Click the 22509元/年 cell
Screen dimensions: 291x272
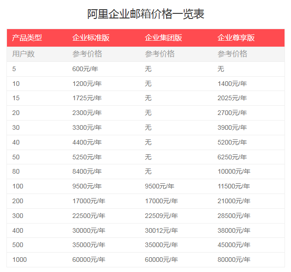point(161,216)
